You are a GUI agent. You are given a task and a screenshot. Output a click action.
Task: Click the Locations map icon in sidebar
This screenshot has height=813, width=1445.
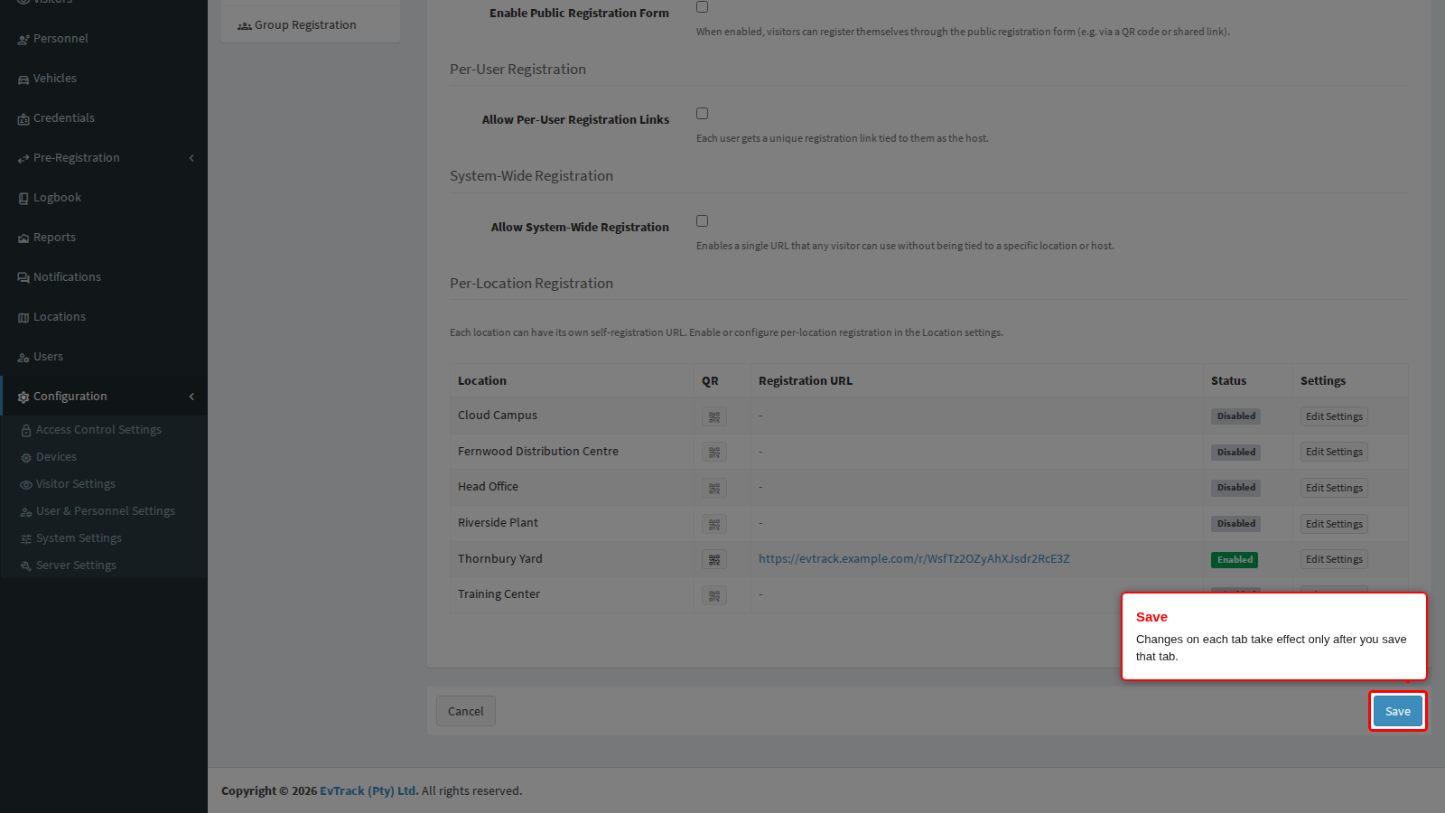pos(23,317)
